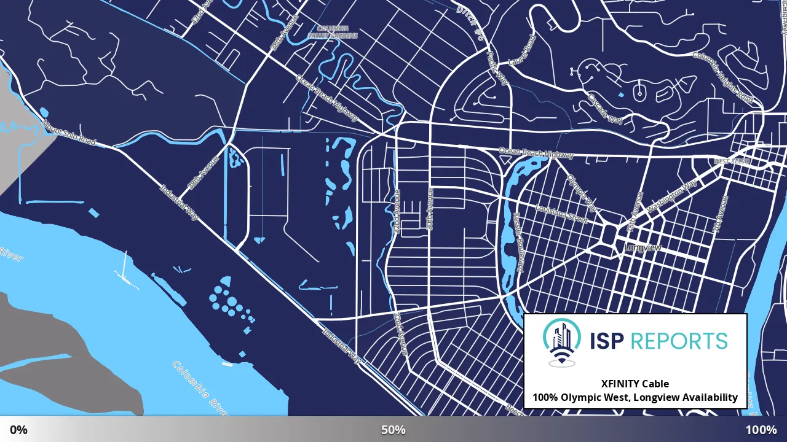Click the '7th Avenue' street label

click(720, 214)
